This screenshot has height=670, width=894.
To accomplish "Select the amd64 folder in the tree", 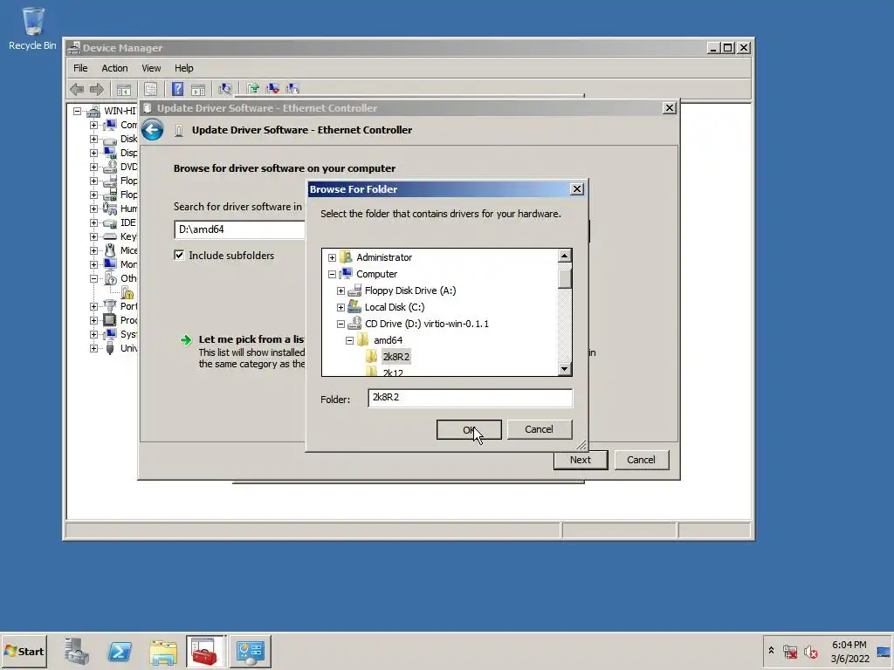I will pos(388,340).
